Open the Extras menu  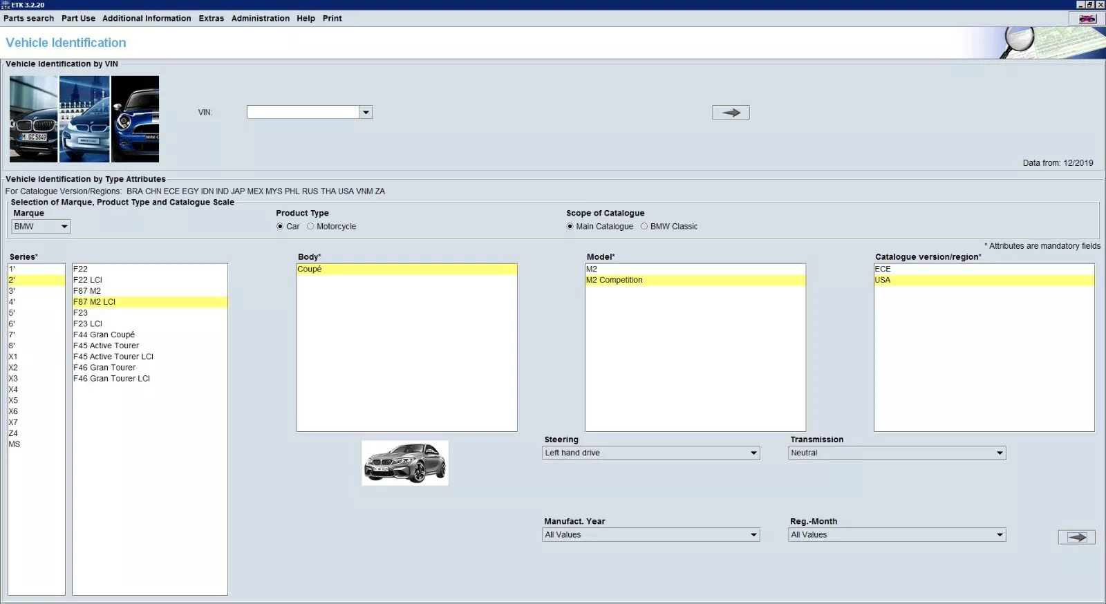(211, 19)
